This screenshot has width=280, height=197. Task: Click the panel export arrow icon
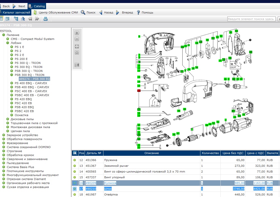point(77,65)
